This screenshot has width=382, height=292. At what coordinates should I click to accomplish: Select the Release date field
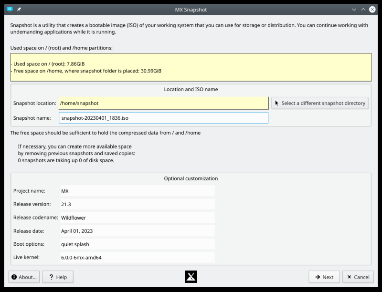click(138, 231)
